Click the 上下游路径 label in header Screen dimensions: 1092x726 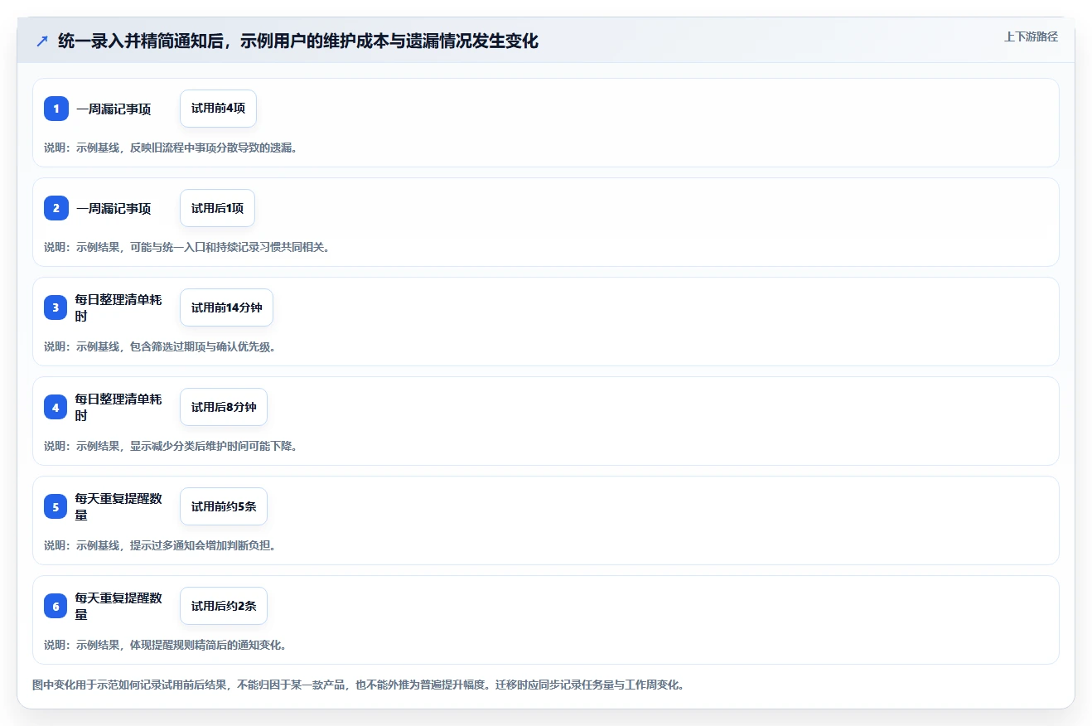1031,36
